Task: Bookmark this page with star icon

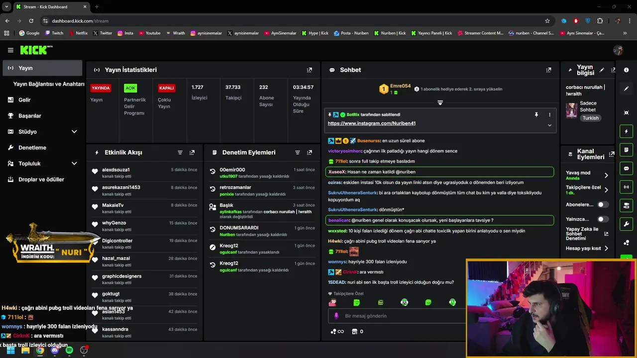Action: tap(547, 21)
